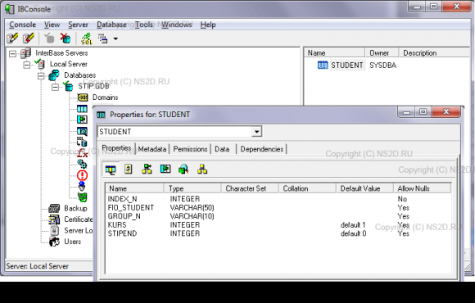Collapse the Databases tree node
The image size is (475, 303).
click(41, 75)
